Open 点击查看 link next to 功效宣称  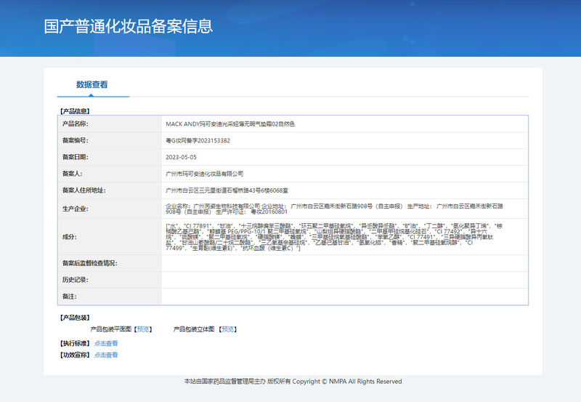106,355
